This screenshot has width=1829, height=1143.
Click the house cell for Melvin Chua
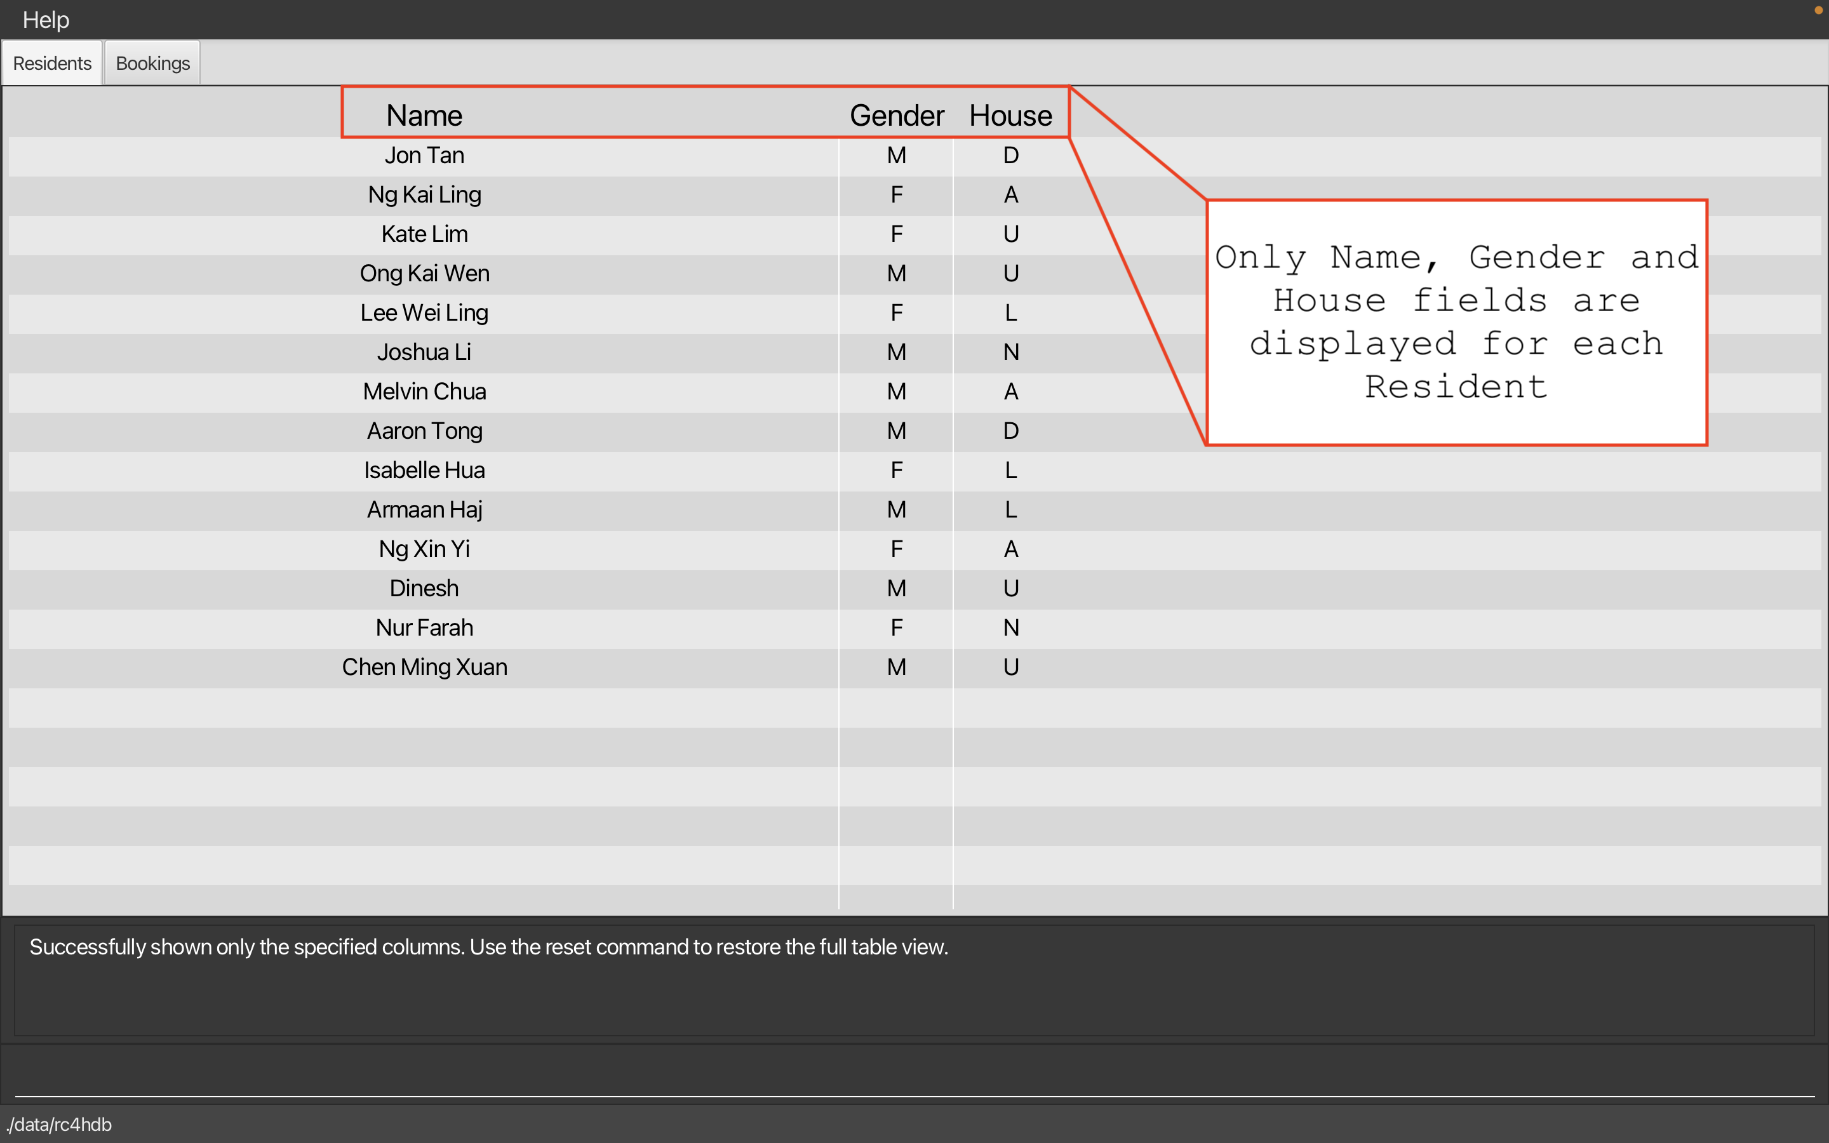coord(1010,392)
